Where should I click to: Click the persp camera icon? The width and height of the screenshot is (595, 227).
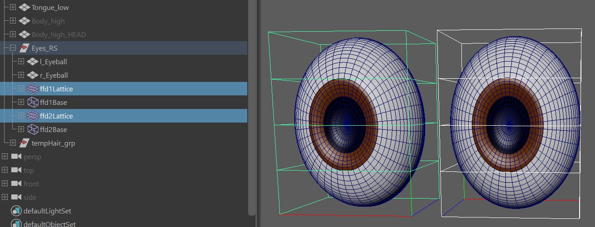(x=16, y=157)
